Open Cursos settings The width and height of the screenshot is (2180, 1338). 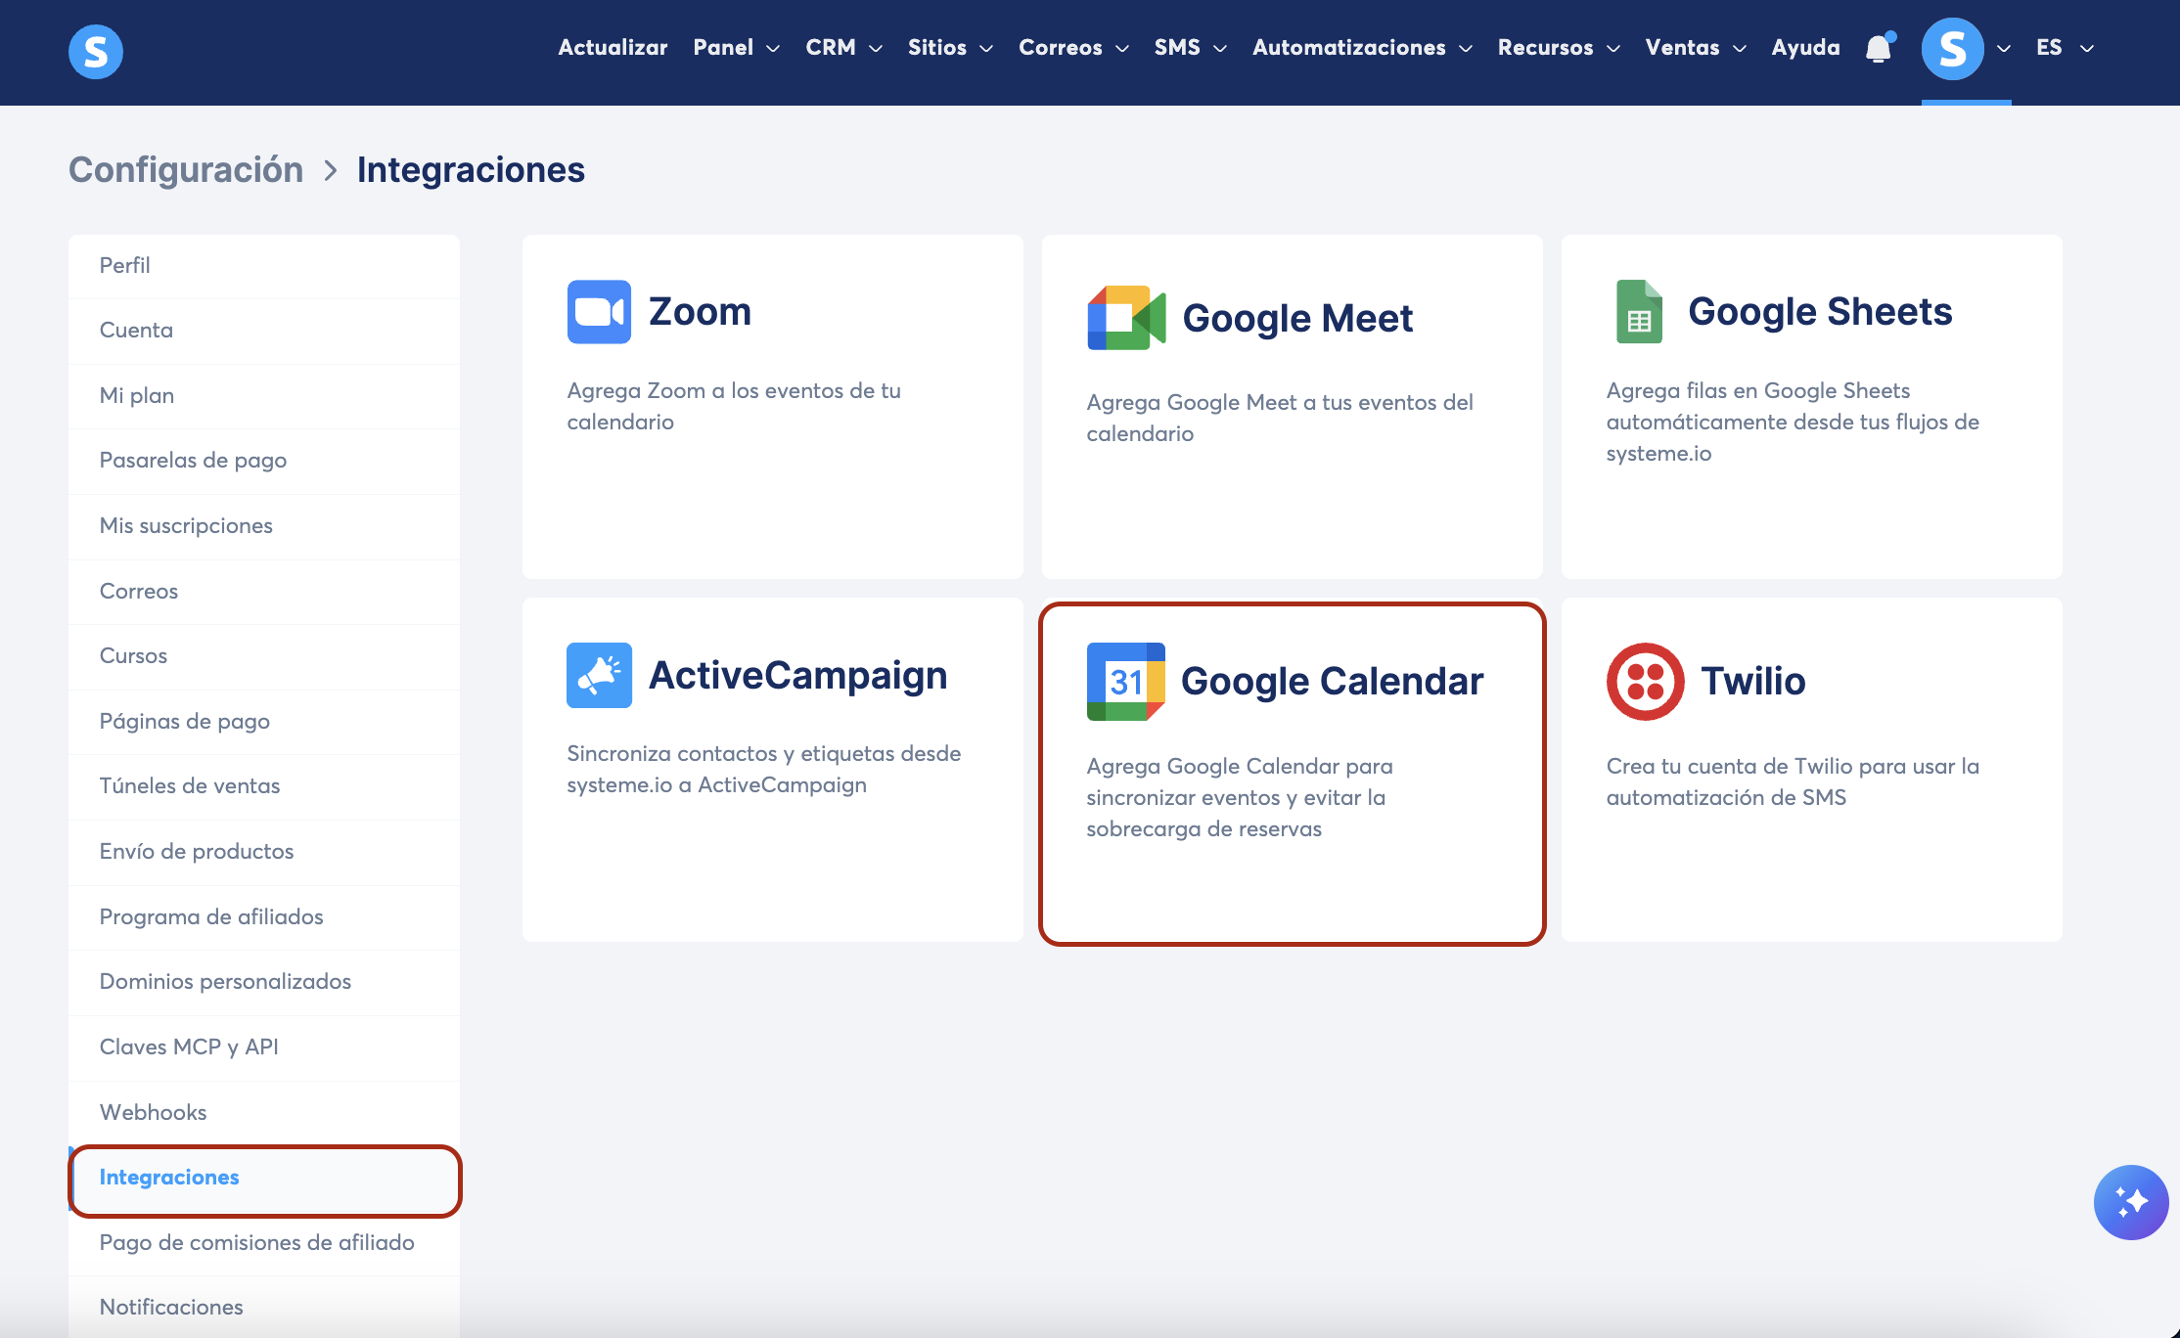click(x=264, y=656)
